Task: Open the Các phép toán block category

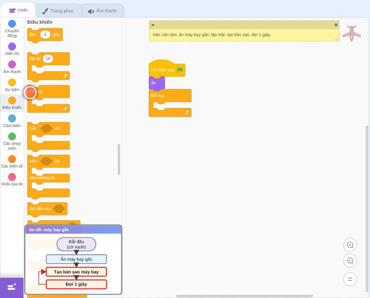Action: (x=12, y=142)
